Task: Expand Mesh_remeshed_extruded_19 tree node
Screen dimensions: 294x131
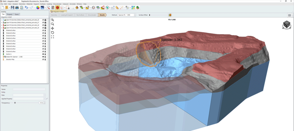Action: [2, 28]
